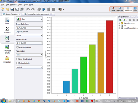Click the taskbar clock showing 1:06 PM

(131, 101)
